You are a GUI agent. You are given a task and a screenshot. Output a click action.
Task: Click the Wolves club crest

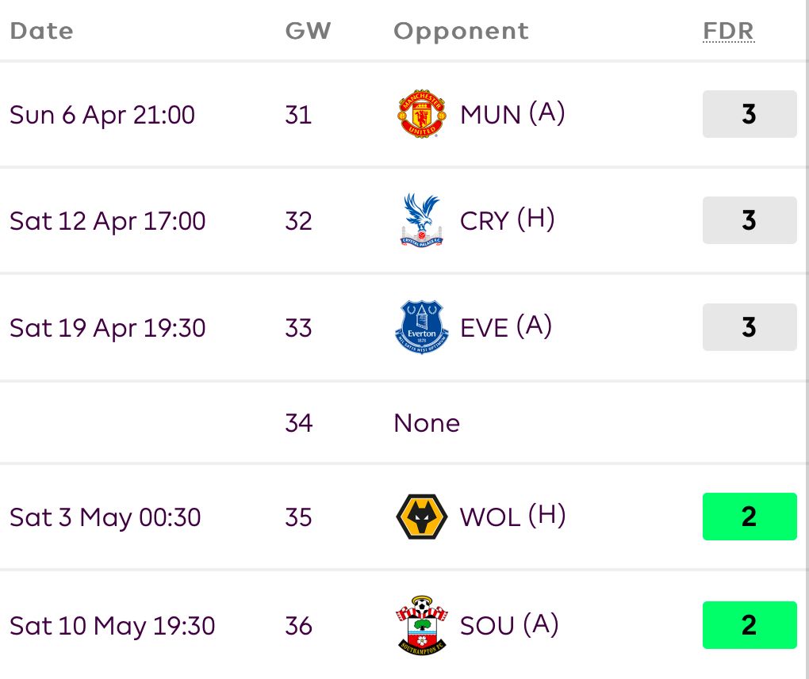tap(421, 517)
